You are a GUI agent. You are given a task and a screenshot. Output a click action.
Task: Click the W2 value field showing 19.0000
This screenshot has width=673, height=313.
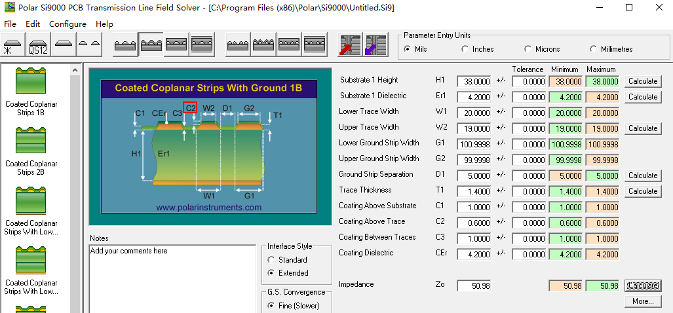tap(474, 128)
